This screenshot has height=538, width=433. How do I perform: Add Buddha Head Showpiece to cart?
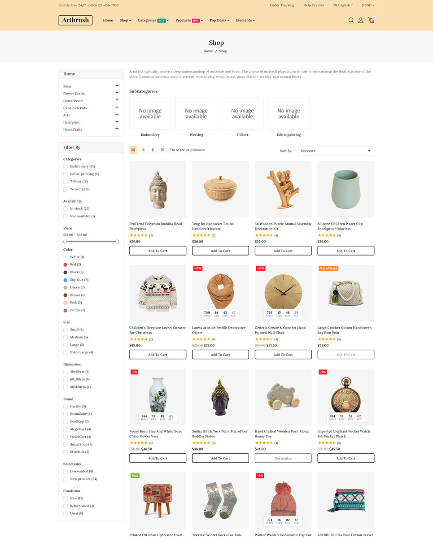click(x=157, y=251)
